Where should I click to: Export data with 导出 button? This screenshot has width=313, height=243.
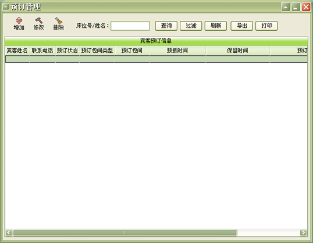pos(242,26)
